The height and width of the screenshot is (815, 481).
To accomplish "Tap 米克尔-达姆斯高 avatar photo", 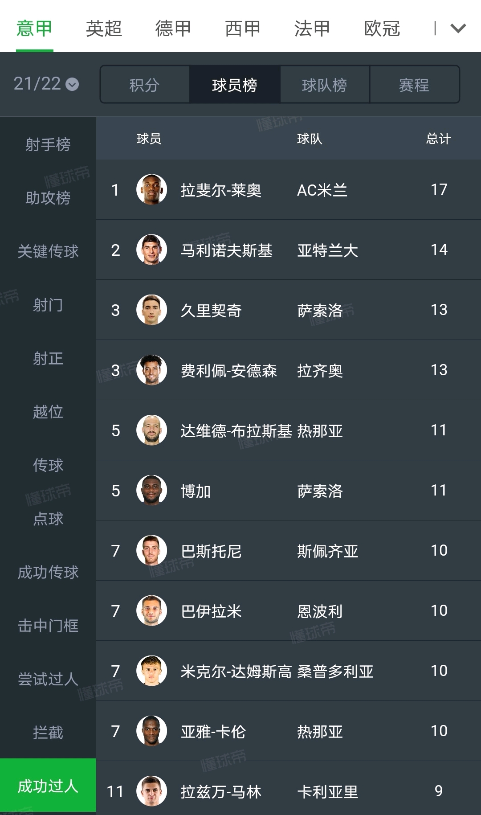I will [151, 671].
